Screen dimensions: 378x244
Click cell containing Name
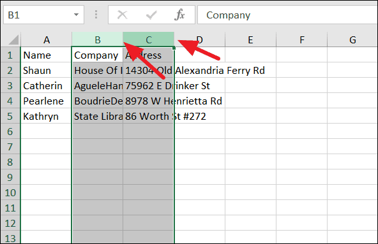coord(46,55)
